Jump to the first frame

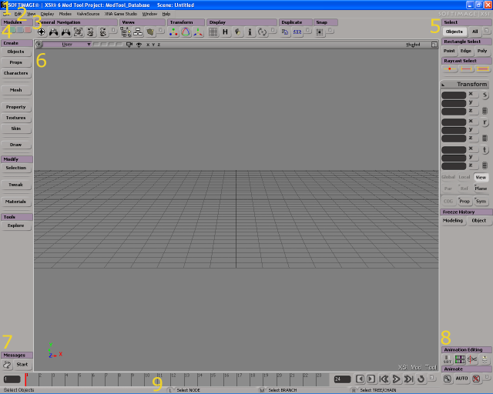coord(384,379)
